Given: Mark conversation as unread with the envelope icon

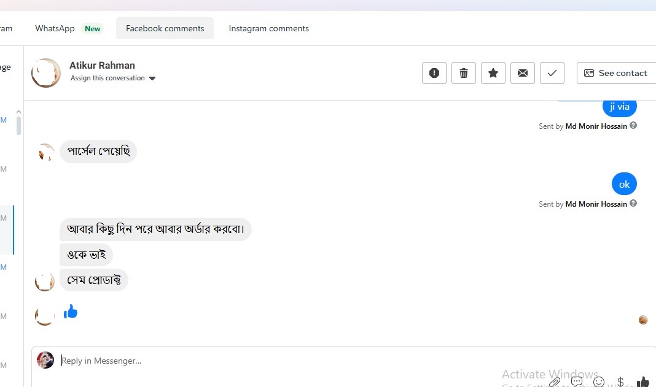Looking at the screenshot, I should [523, 73].
